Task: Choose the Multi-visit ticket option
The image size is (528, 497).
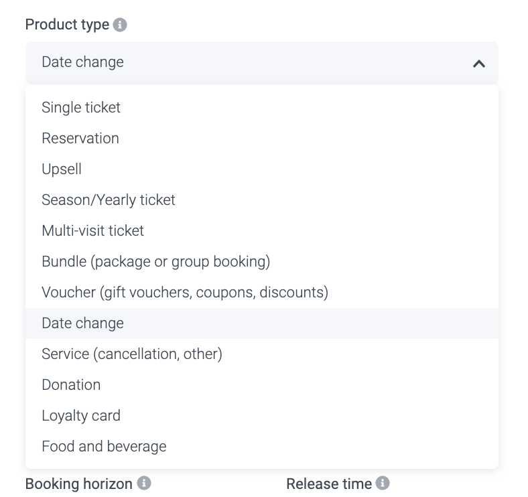Action: (x=93, y=230)
